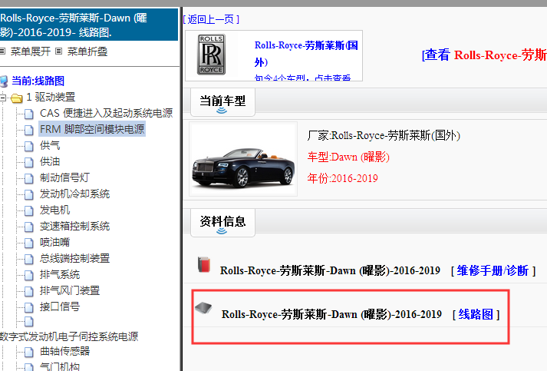This screenshot has height=371, width=547.
Task: Click page icon beside 发动机冷却系统
Action: (x=29, y=194)
